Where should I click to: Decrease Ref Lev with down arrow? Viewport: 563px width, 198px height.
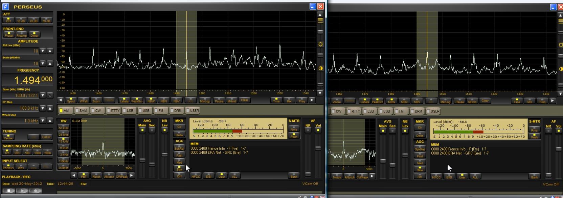tap(43, 51)
